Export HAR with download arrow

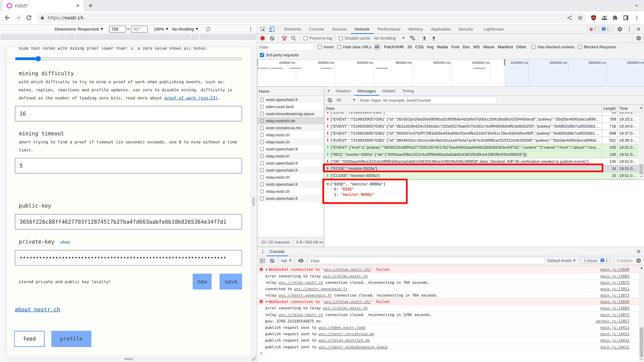[x=434, y=38]
